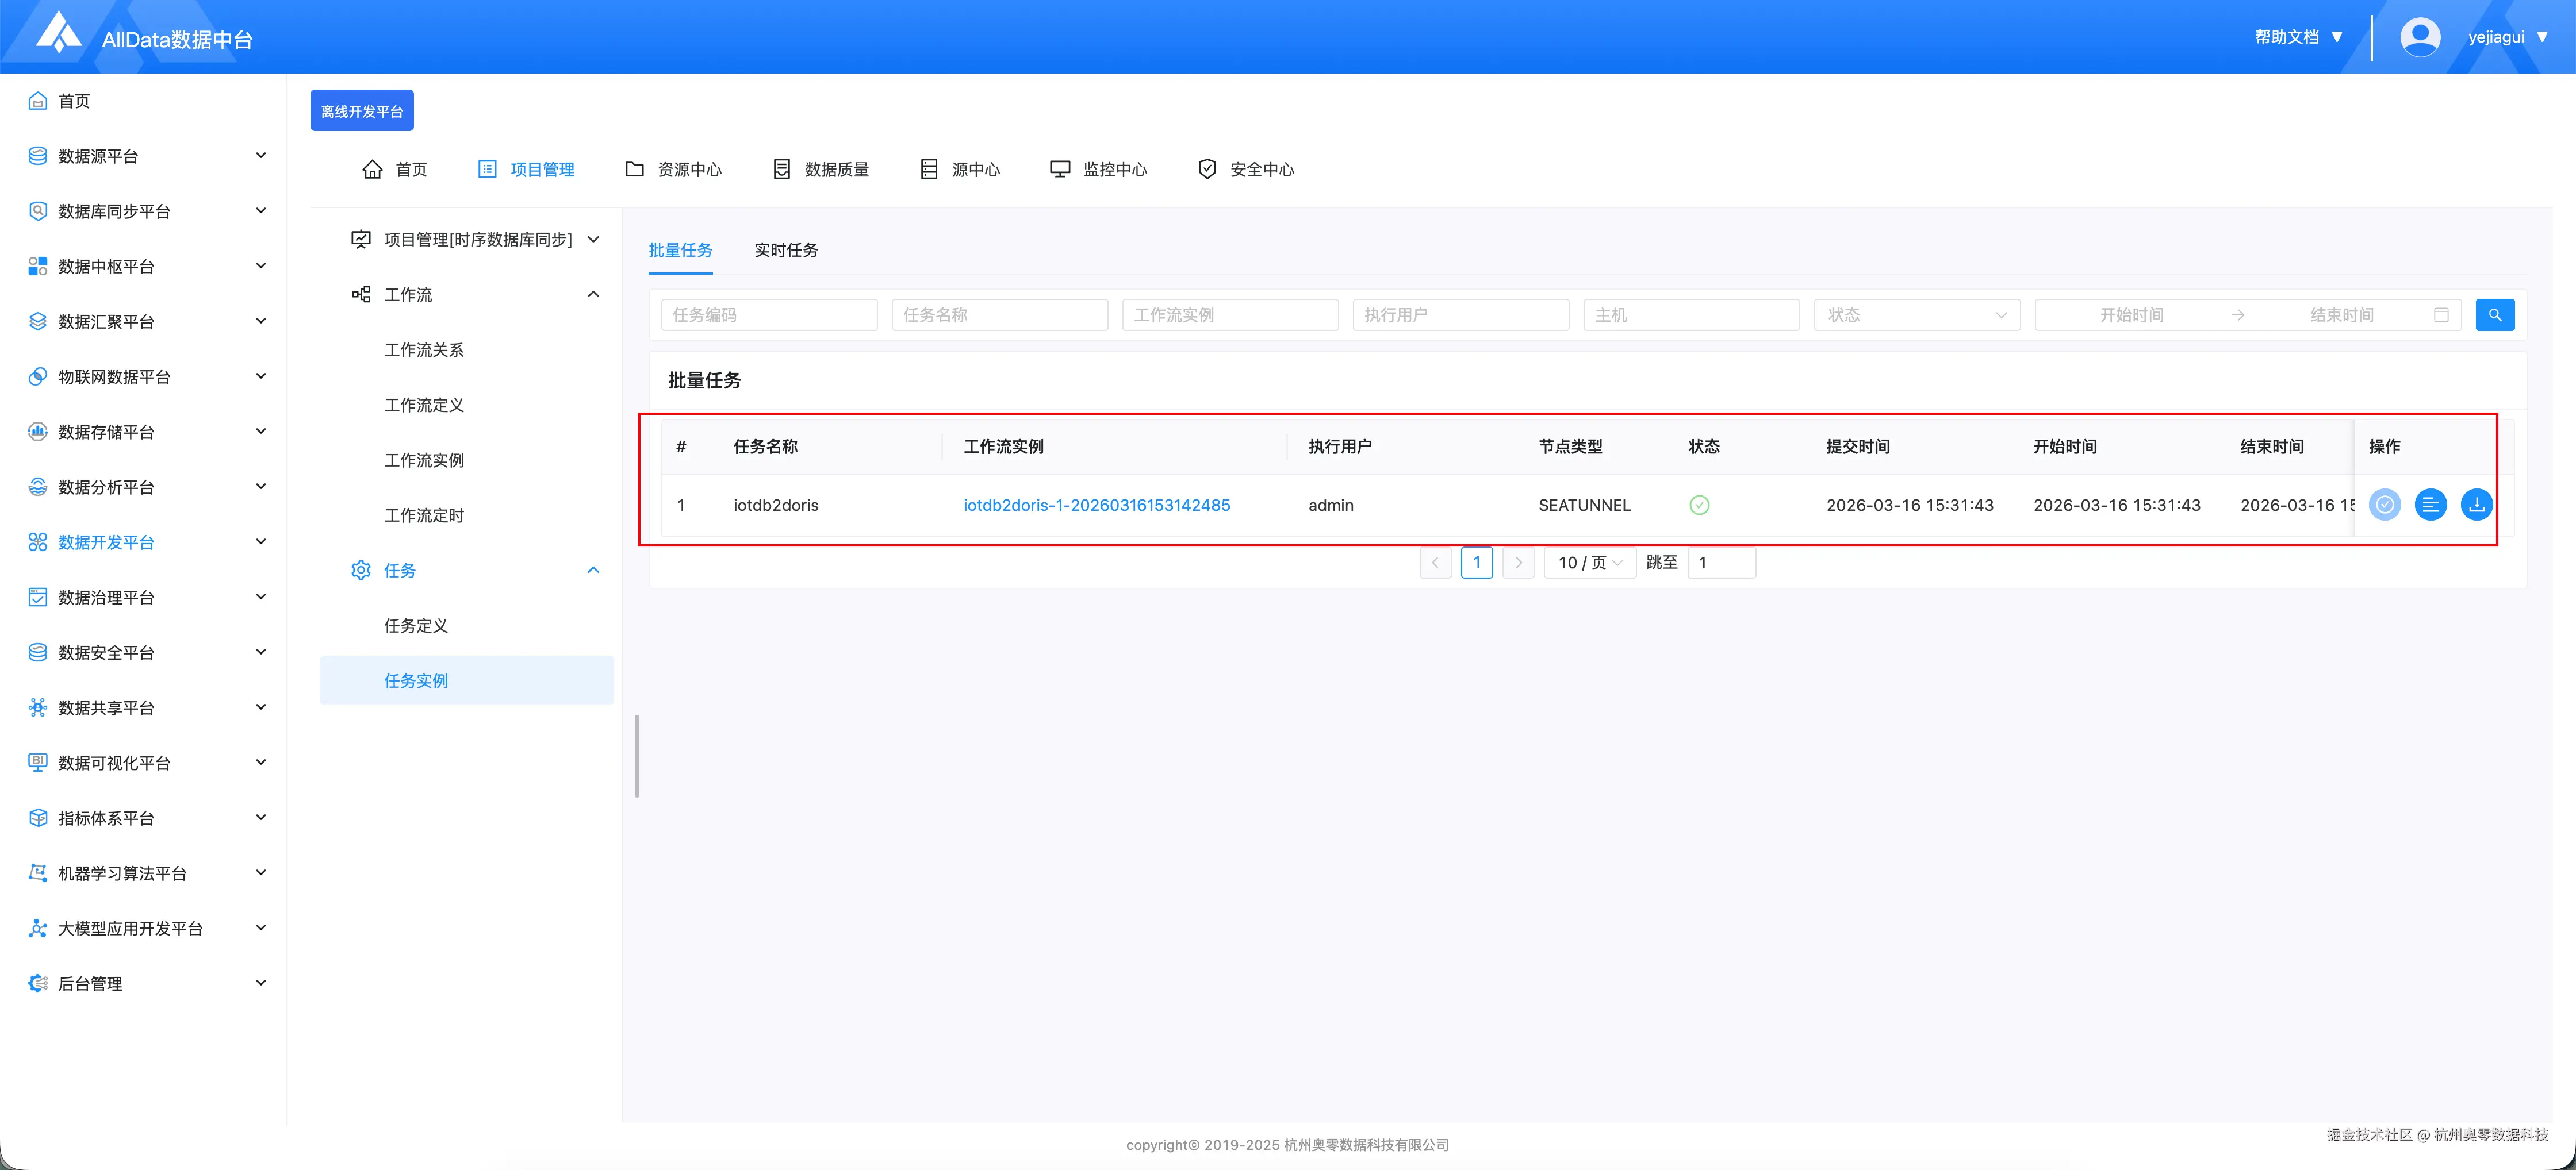The width and height of the screenshot is (2576, 1170).
Task: Click the next page arrow in the pagination
Action: (x=1518, y=563)
